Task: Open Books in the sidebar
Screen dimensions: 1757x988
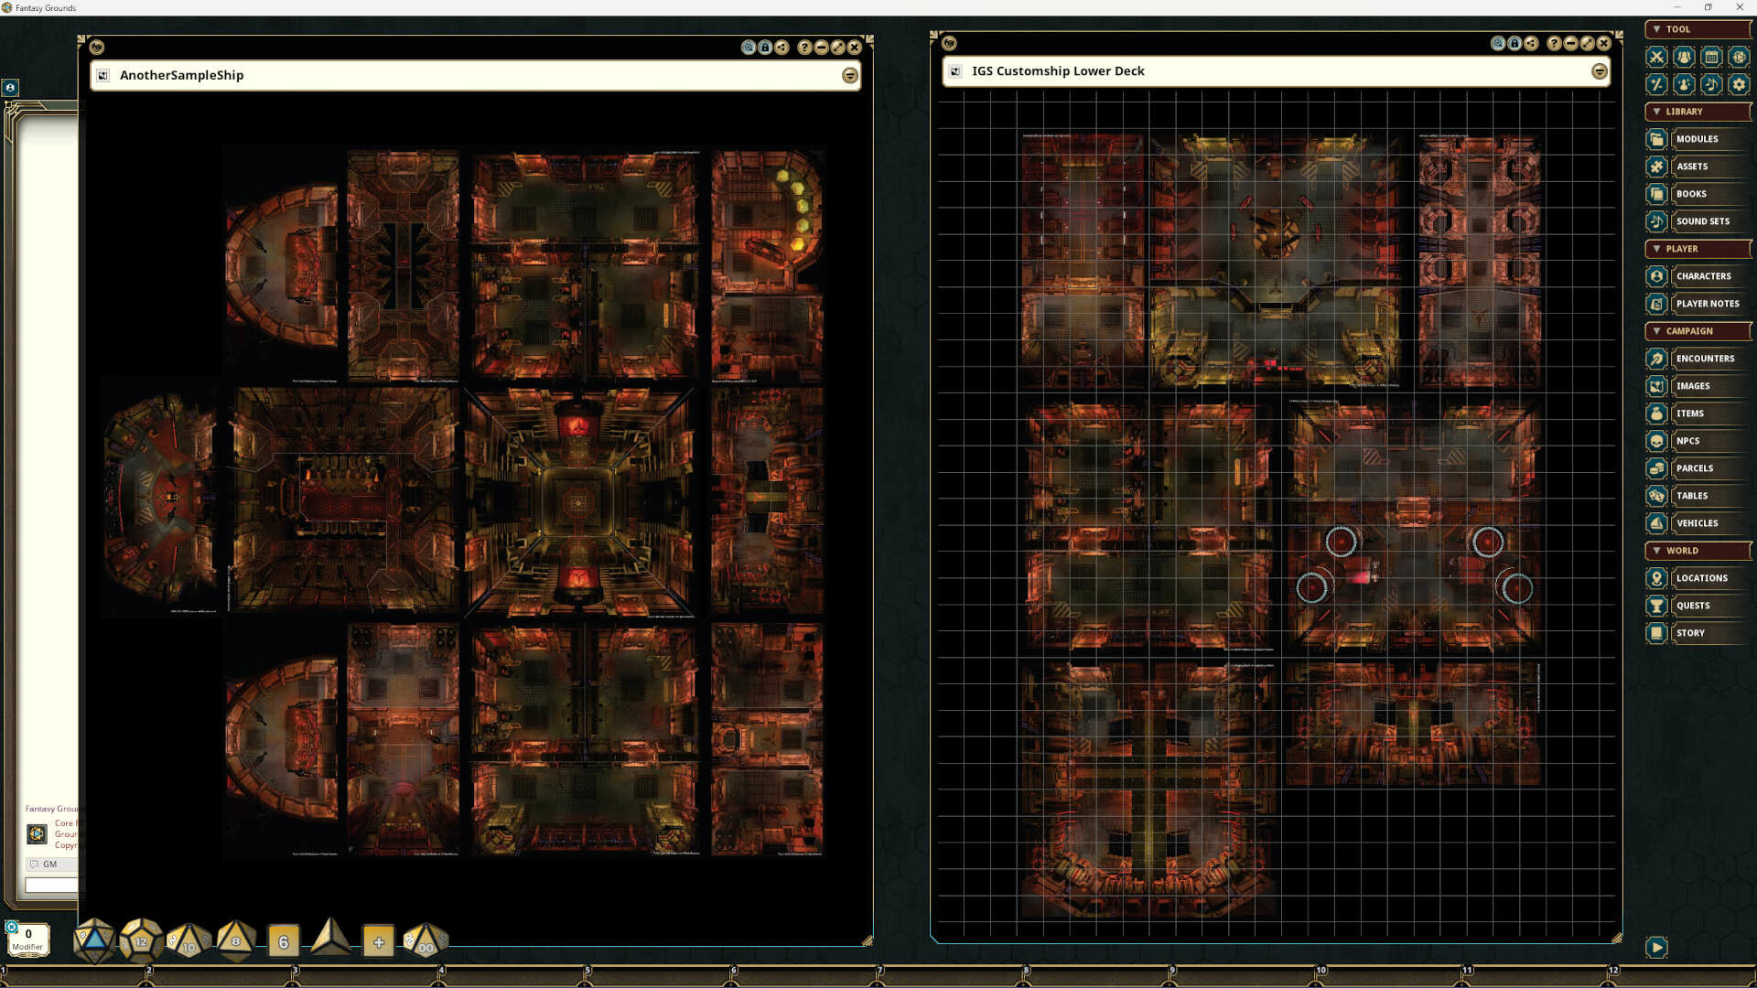Action: click(x=1698, y=194)
